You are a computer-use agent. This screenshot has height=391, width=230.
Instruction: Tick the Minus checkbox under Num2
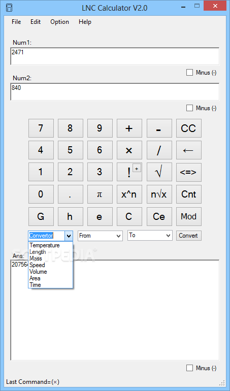[x=189, y=108]
